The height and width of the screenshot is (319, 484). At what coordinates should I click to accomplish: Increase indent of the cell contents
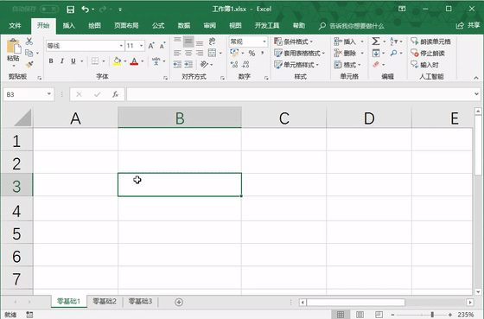coord(188,64)
